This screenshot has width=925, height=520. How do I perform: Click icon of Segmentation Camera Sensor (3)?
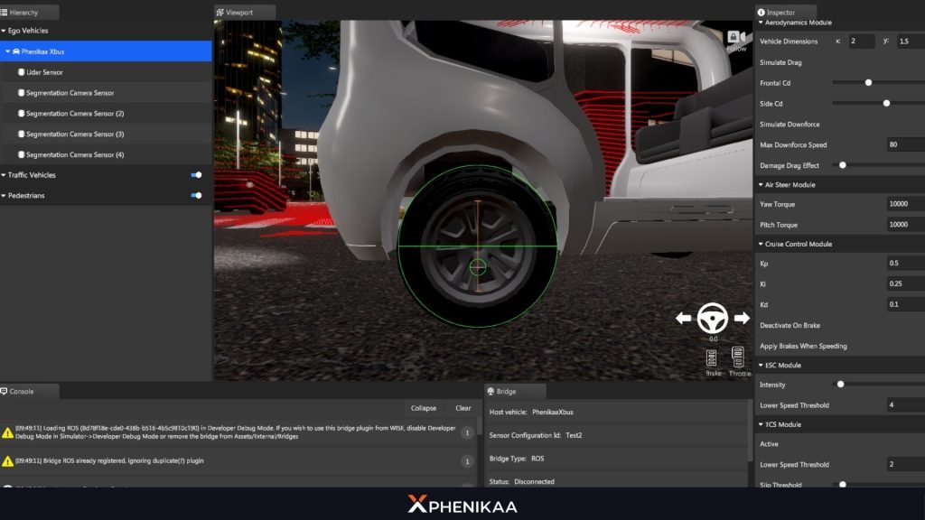[22, 134]
